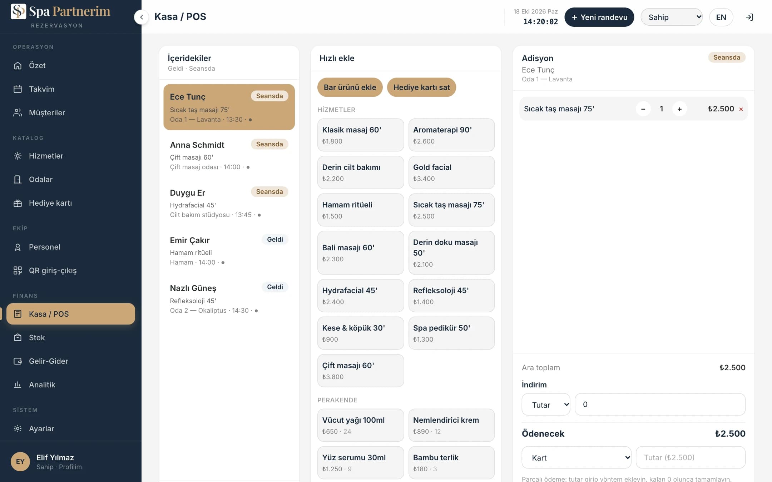
Task: Add Gold facial service card
Action: (451, 172)
